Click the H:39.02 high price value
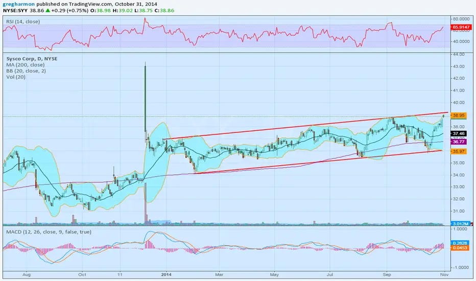Screen dimensions: 476x281 click(x=123, y=10)
